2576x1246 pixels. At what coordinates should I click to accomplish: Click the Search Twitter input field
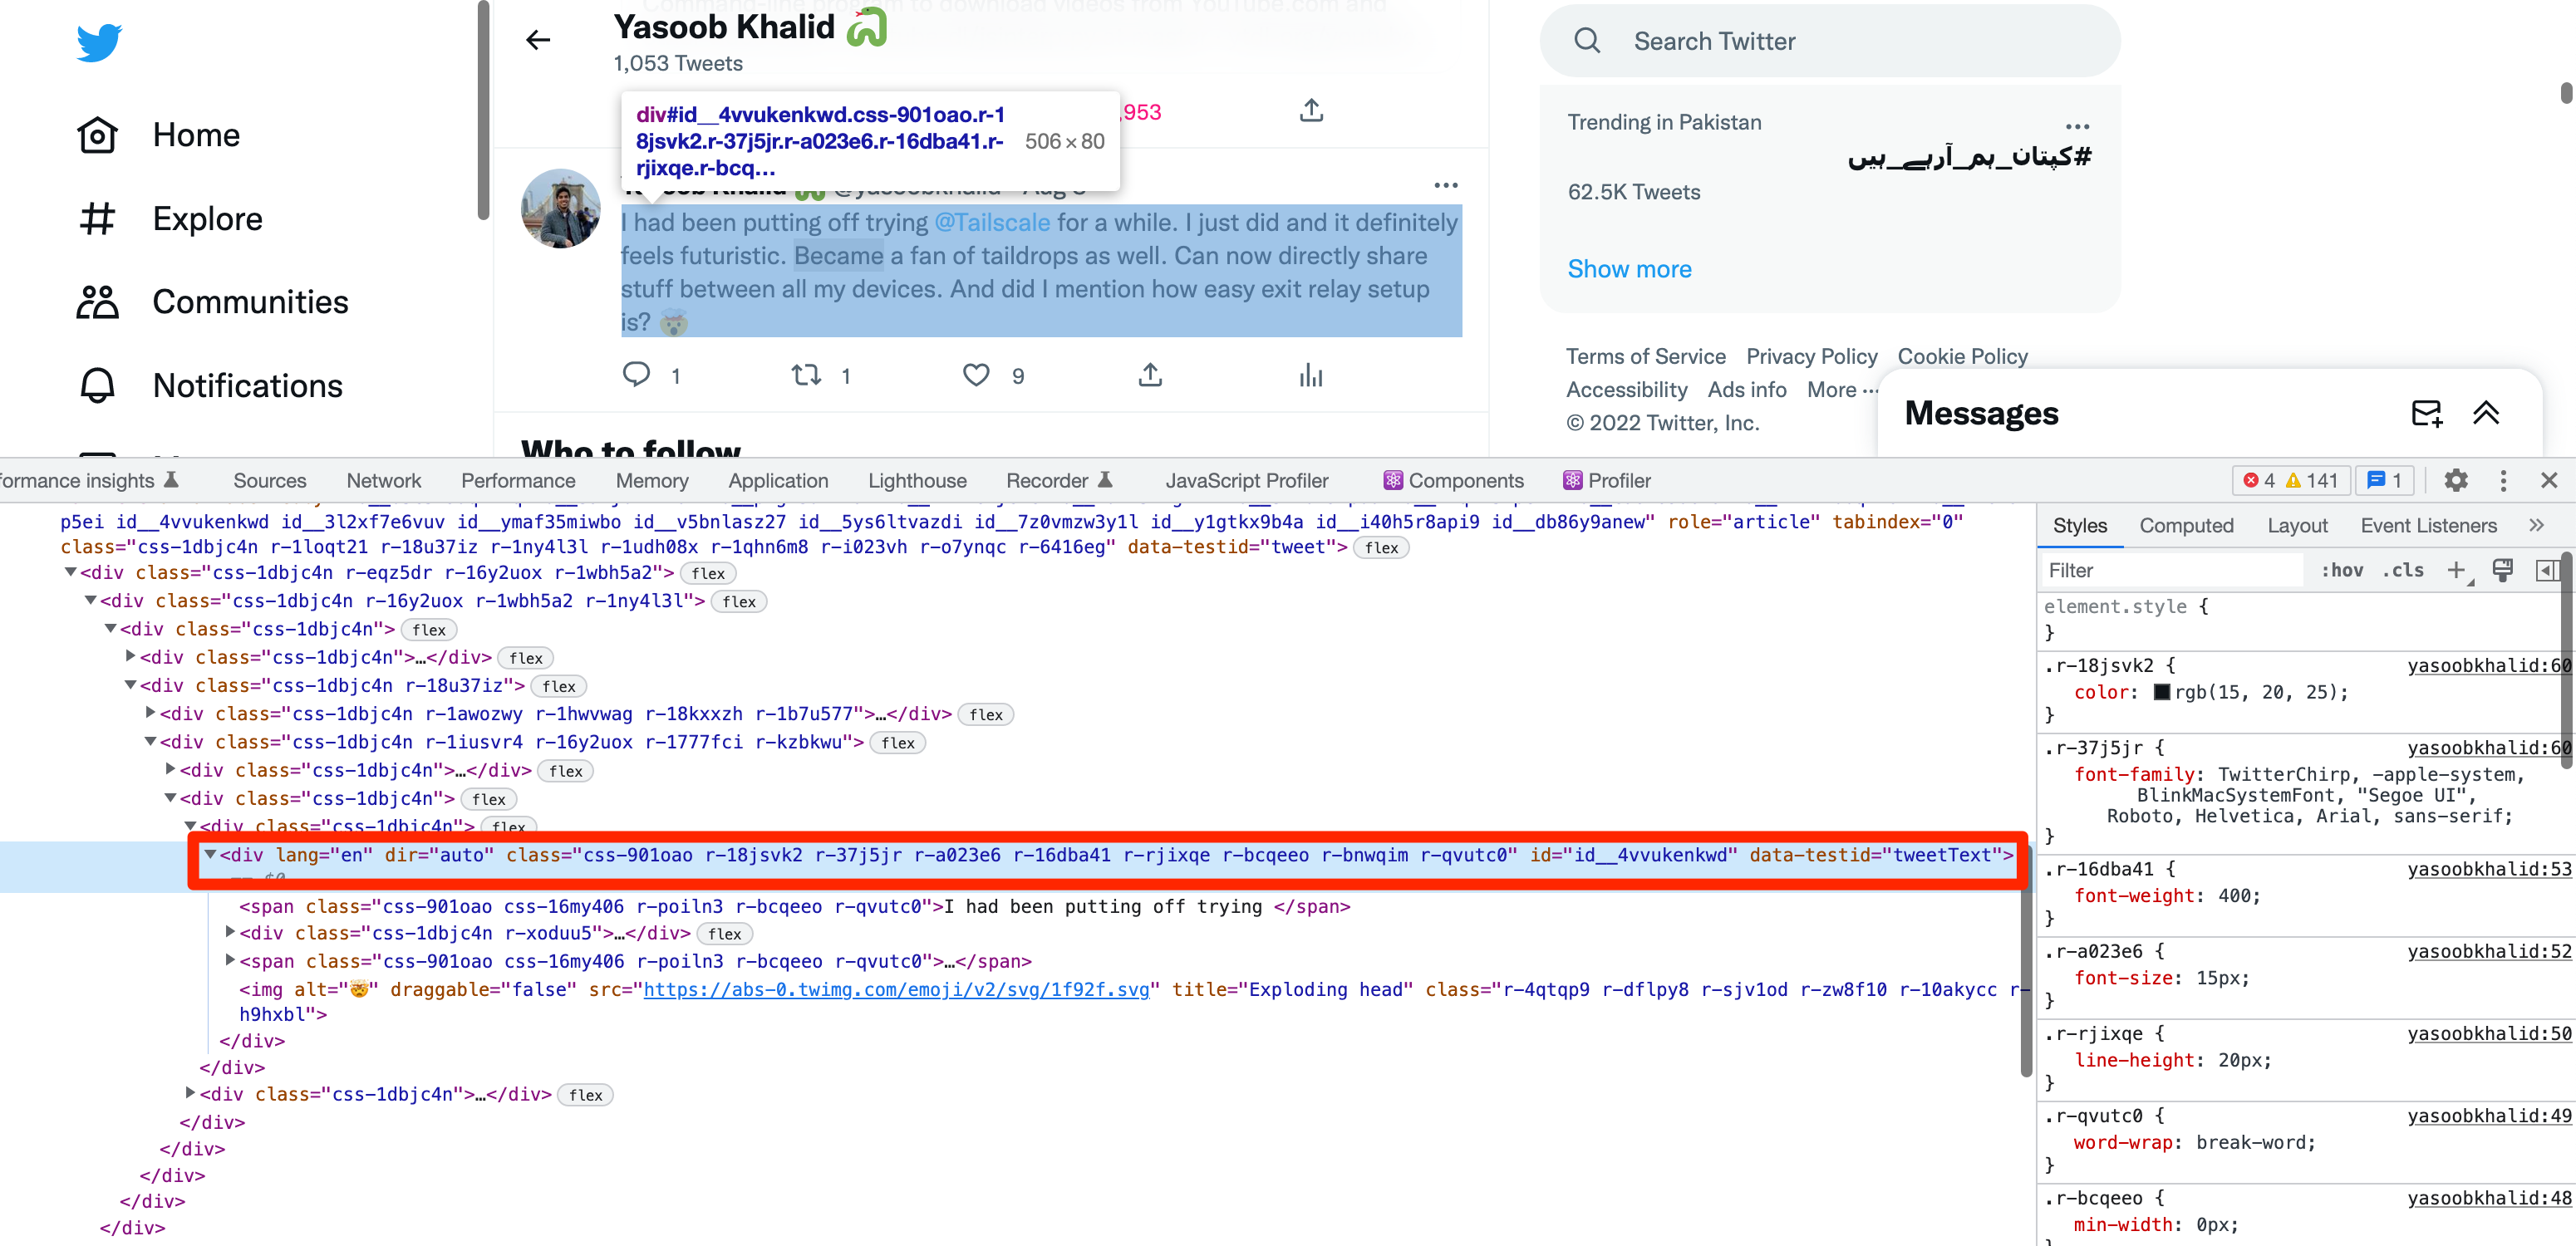(x=1828, y=41)
